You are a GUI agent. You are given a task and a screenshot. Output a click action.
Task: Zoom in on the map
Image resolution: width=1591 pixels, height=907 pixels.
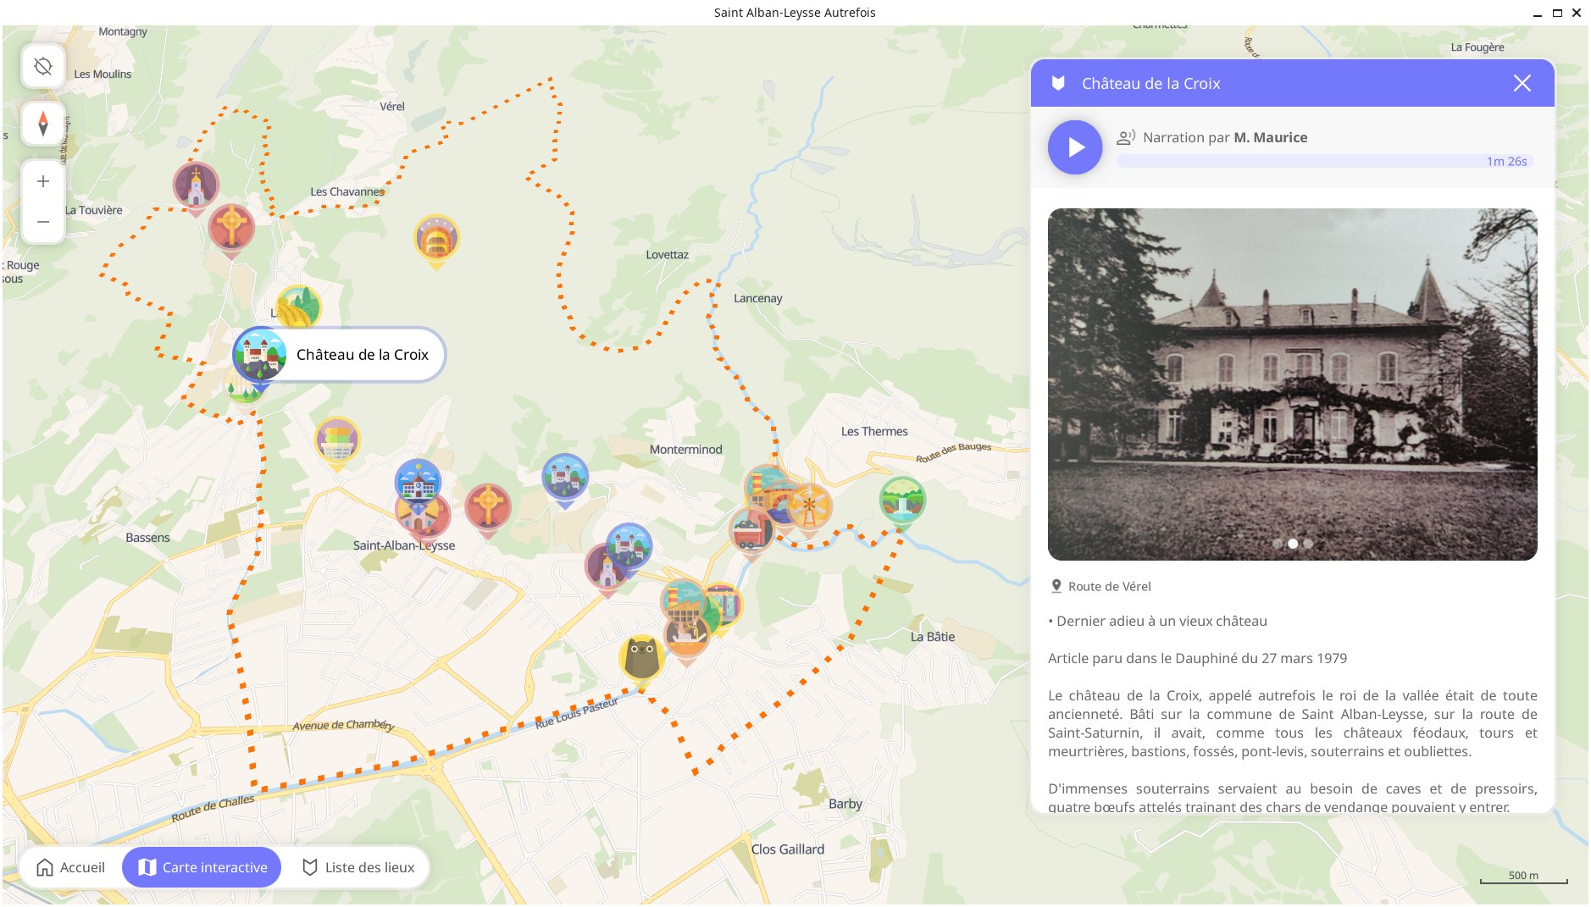43,181
